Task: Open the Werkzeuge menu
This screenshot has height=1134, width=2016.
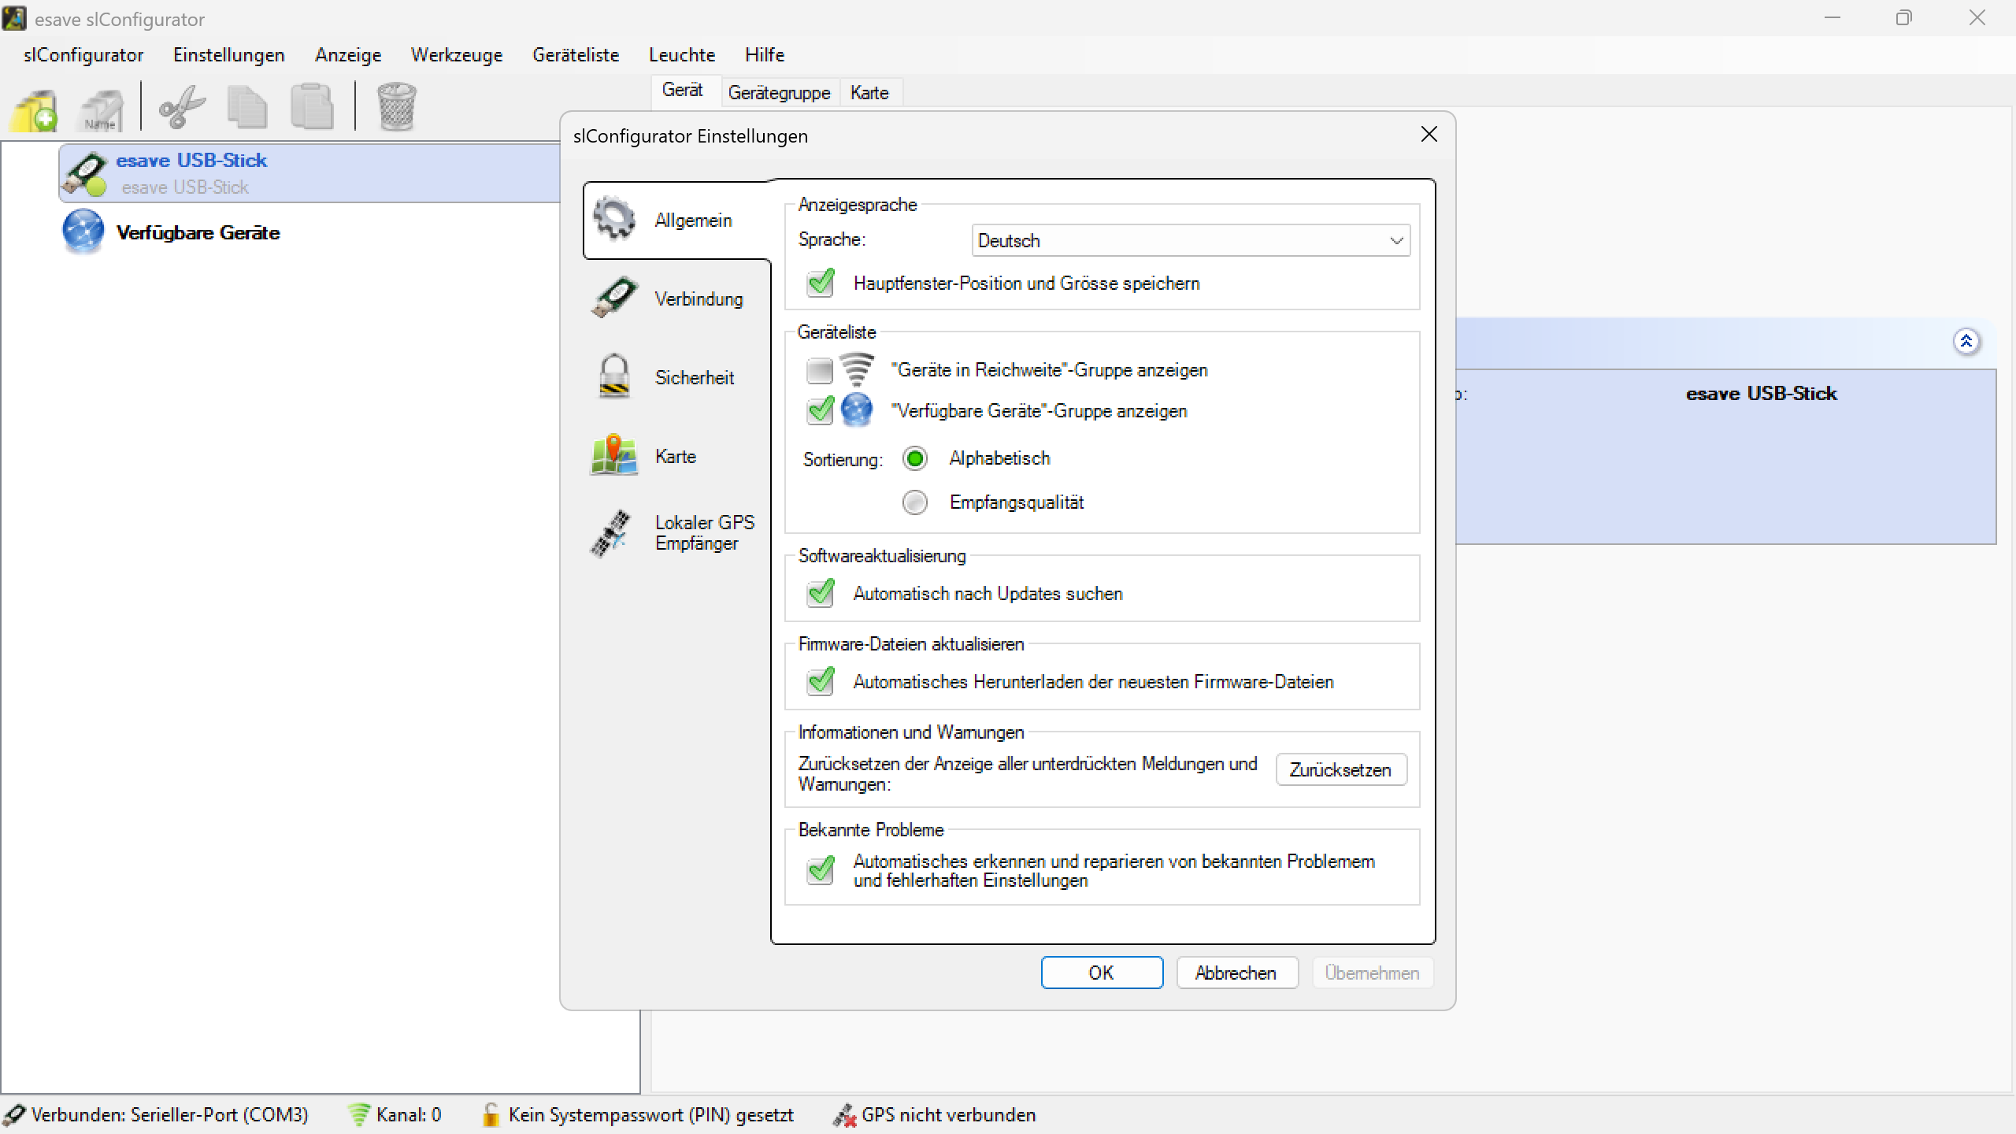Action: [x=457, y=55]
